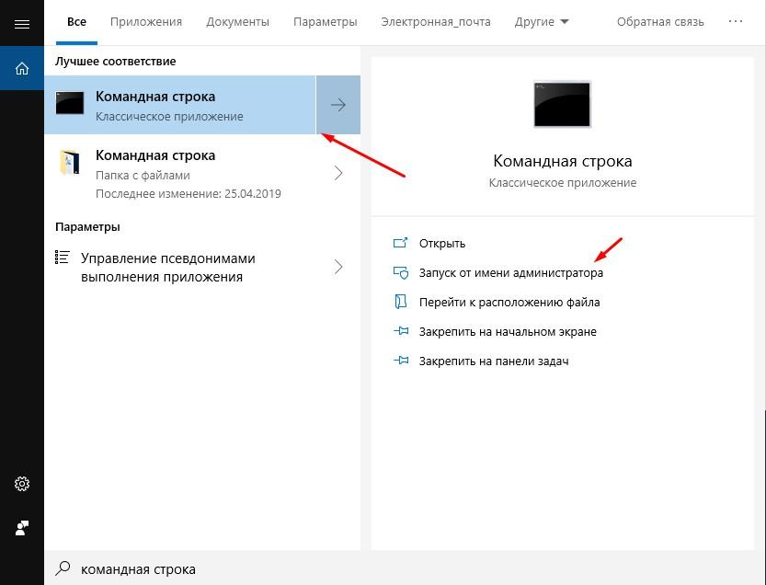Switch to the Приложения tab

[145, 21]
